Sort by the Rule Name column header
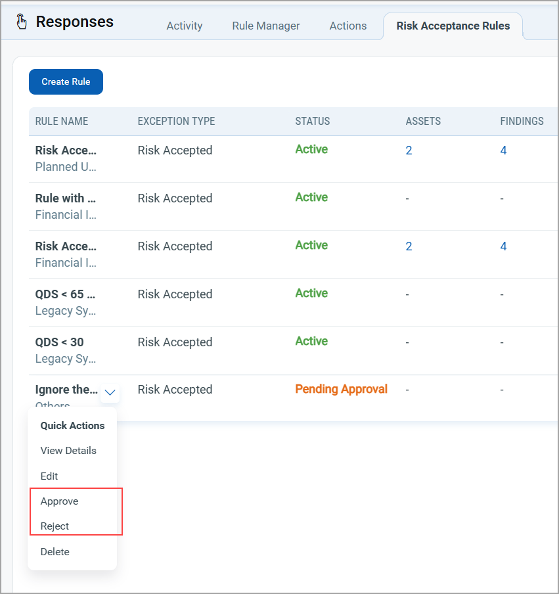This screenshot has width=559, height=594. (x=62, y=122)
